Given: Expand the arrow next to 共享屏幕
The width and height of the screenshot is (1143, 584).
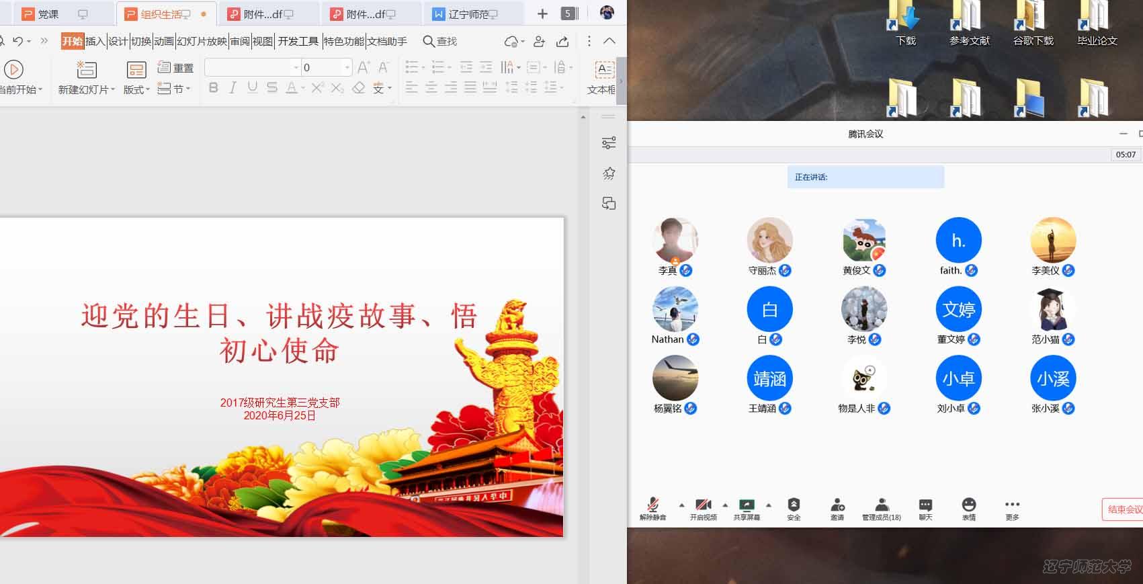Looking at the screenshot, I should point(769,505).
